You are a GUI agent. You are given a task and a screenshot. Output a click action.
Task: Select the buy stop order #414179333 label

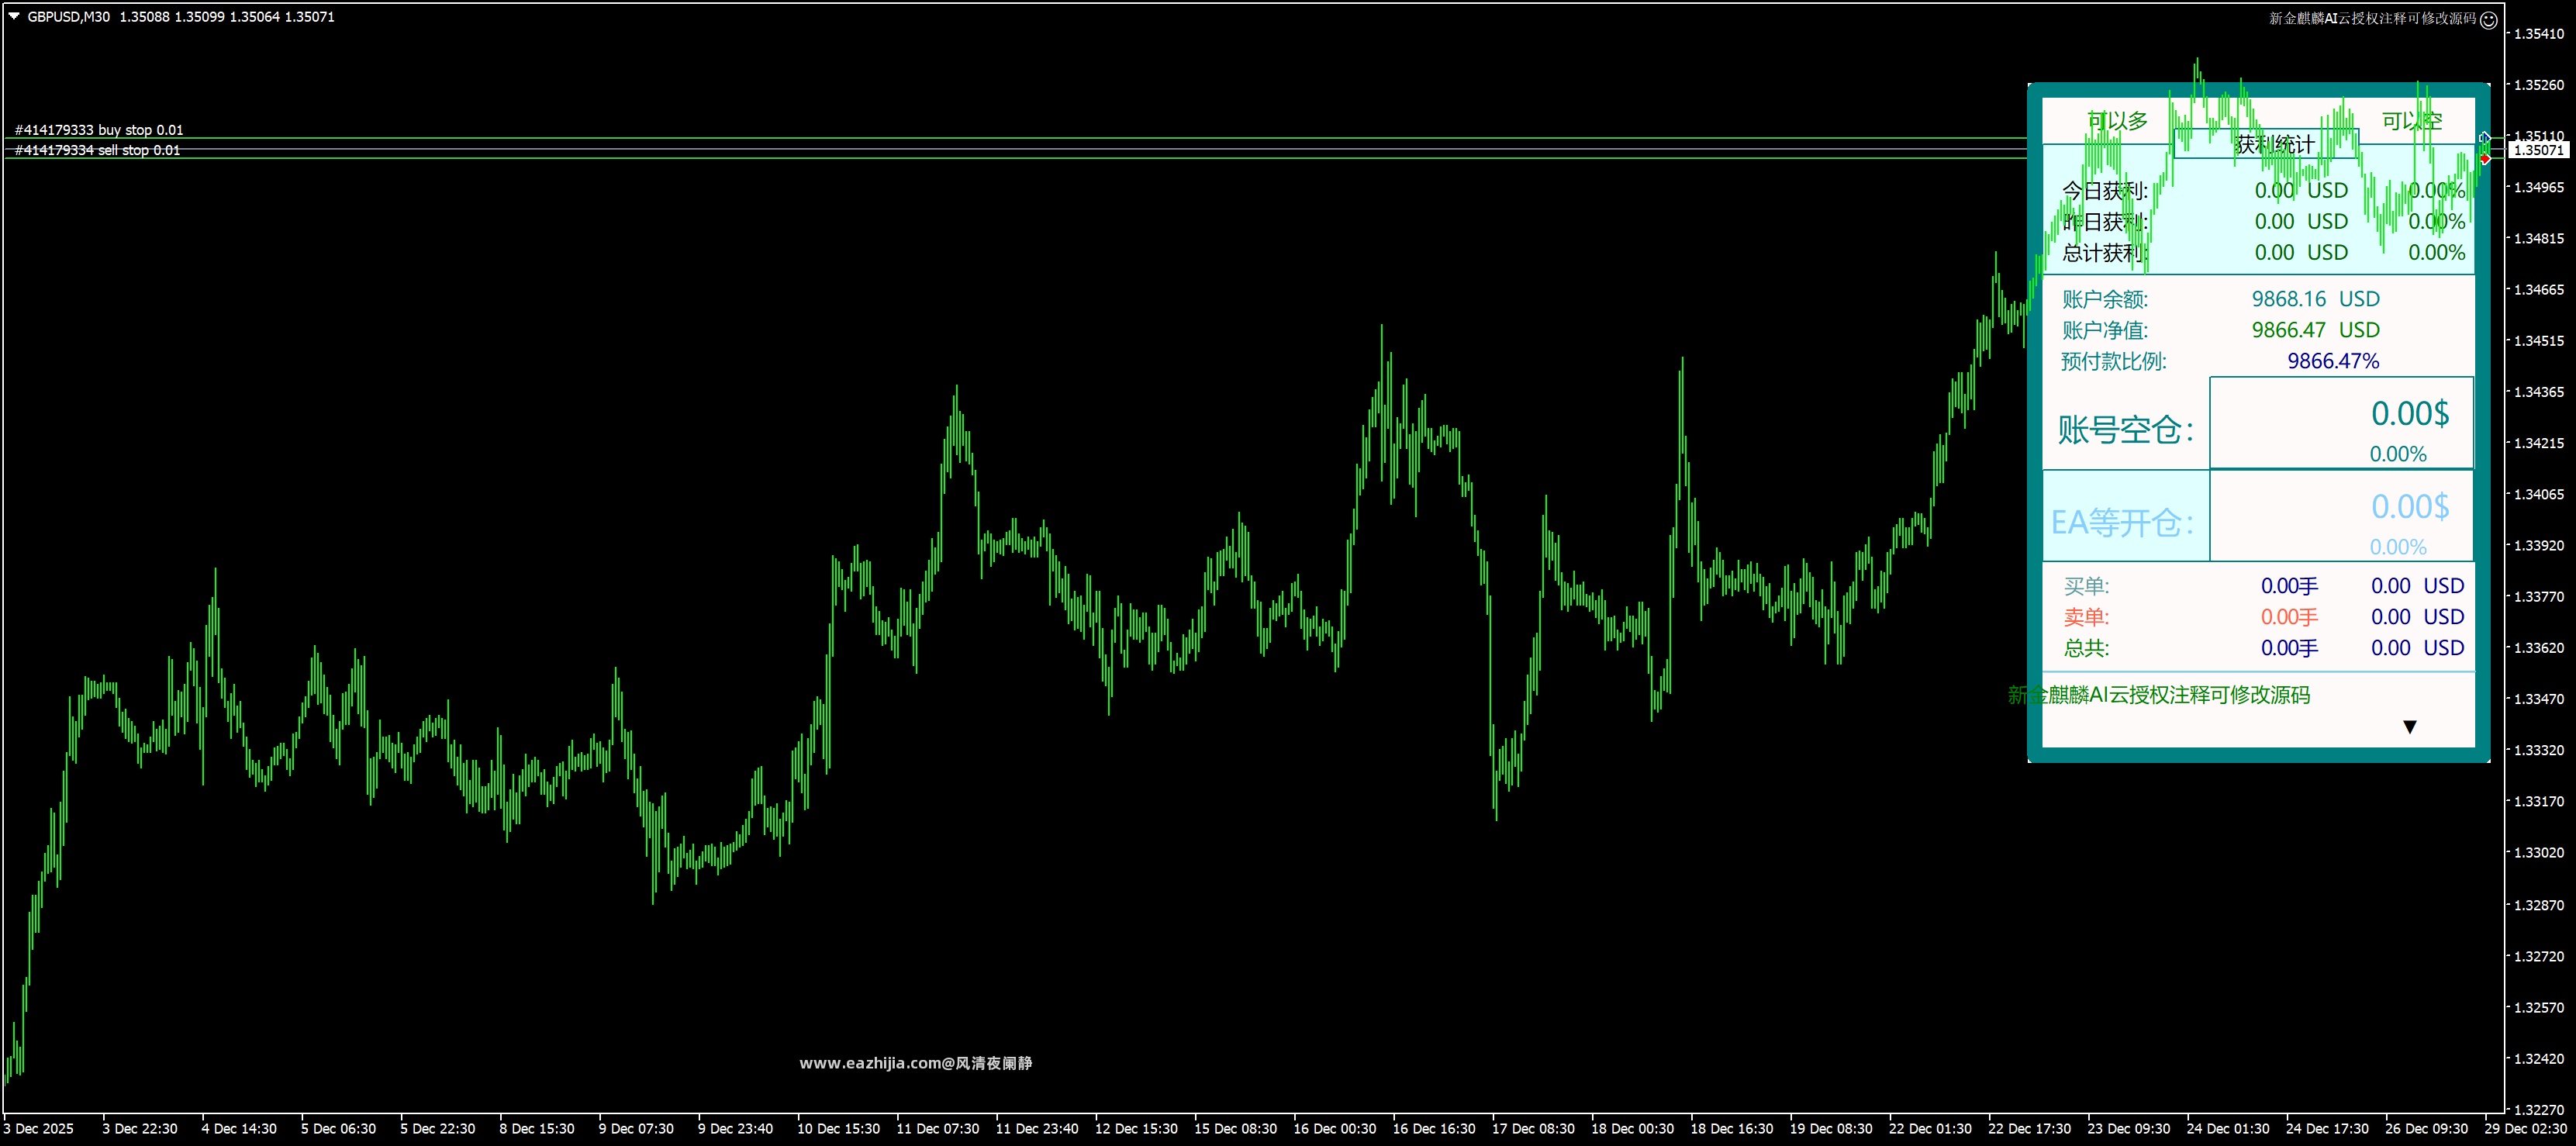pos(99,130)
